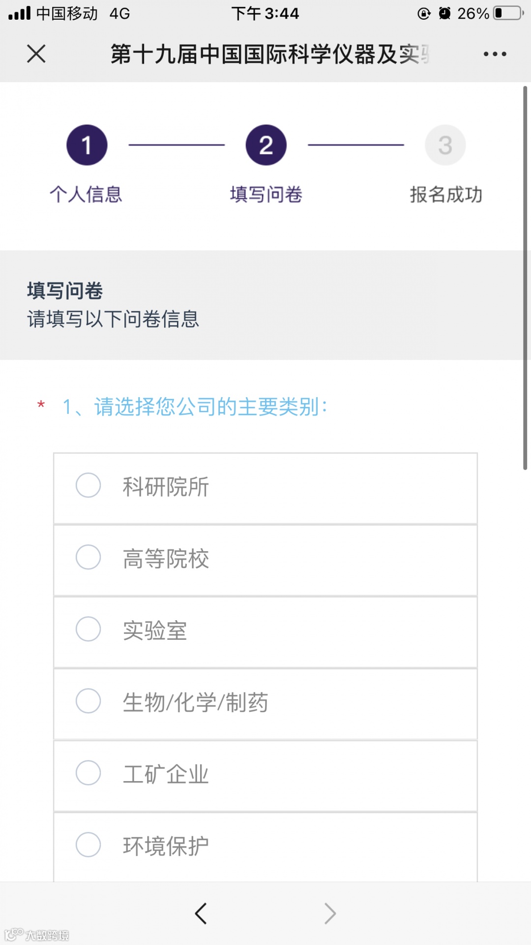Tap the forward navigation arrow
The image size is (531, 945).
[x=330, y=913]
